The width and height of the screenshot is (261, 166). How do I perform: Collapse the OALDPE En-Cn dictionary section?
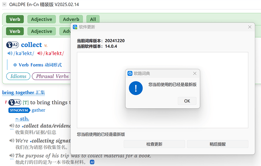[4, 4]
